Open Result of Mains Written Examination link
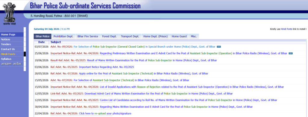The image size is (308, 117). [x=134, y=60]
